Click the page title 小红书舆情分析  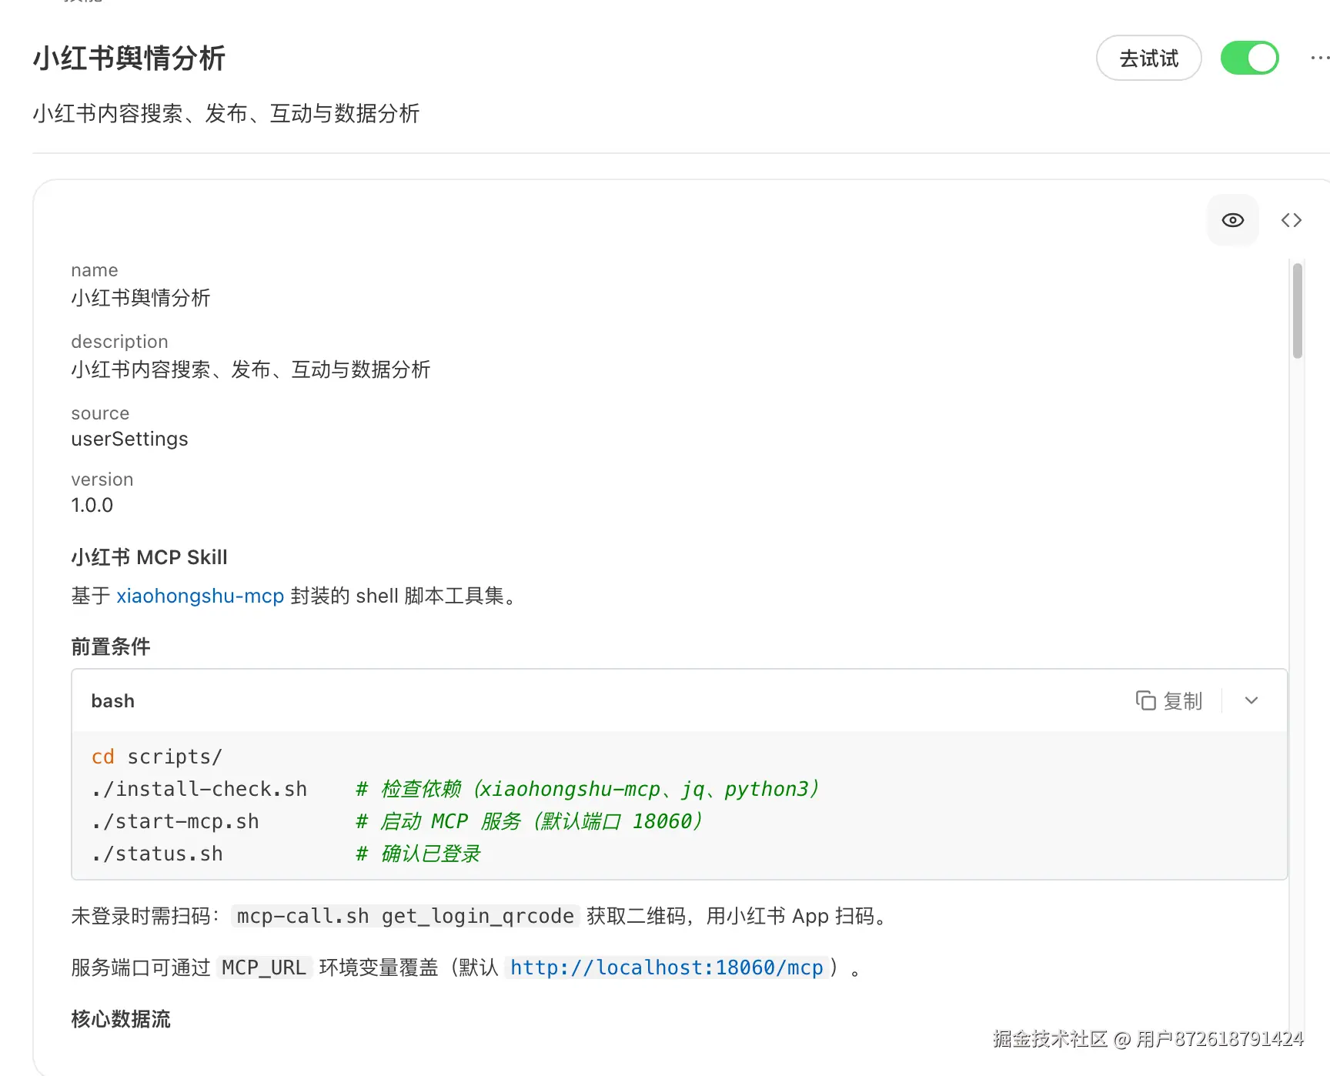pyautogui.click(x=129, y=58)
